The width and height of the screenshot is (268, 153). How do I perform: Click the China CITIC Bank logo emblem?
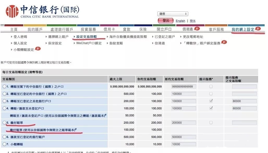pyautogui.click(x=12, y=11)
